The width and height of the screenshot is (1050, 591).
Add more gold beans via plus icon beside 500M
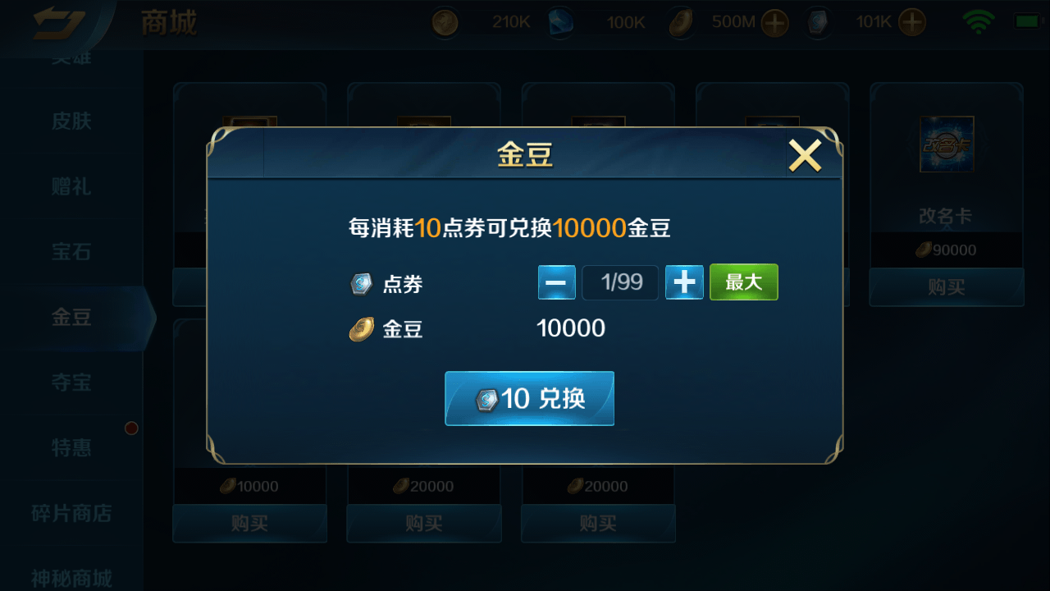click(774, 23)
